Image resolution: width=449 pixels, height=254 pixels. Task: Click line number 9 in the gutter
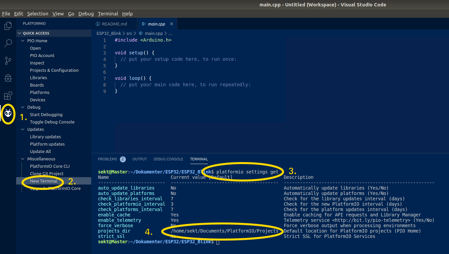tap(104, 91)
